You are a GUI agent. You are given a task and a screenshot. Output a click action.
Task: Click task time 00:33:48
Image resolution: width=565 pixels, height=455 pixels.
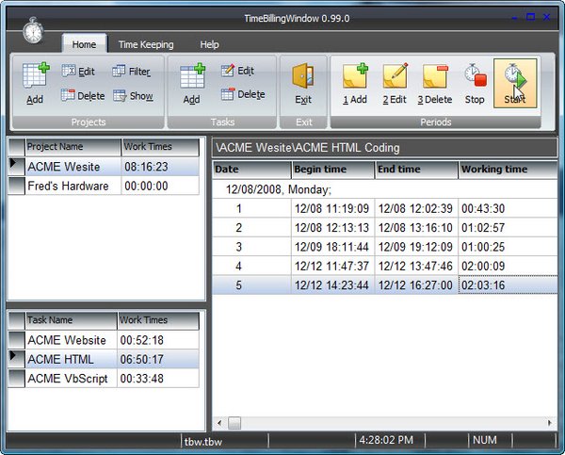tap(158, 378)
